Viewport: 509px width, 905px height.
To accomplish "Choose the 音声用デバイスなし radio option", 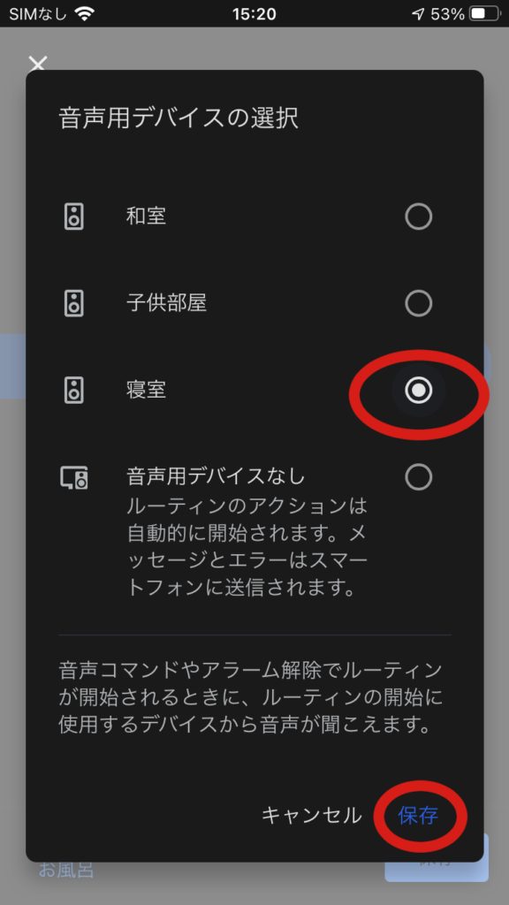I will (x=418, y=477).
